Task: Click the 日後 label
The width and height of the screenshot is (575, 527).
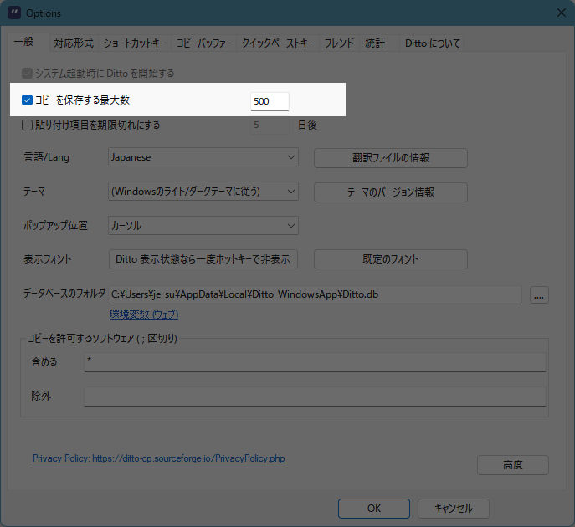Action: [x=307, y=125]
